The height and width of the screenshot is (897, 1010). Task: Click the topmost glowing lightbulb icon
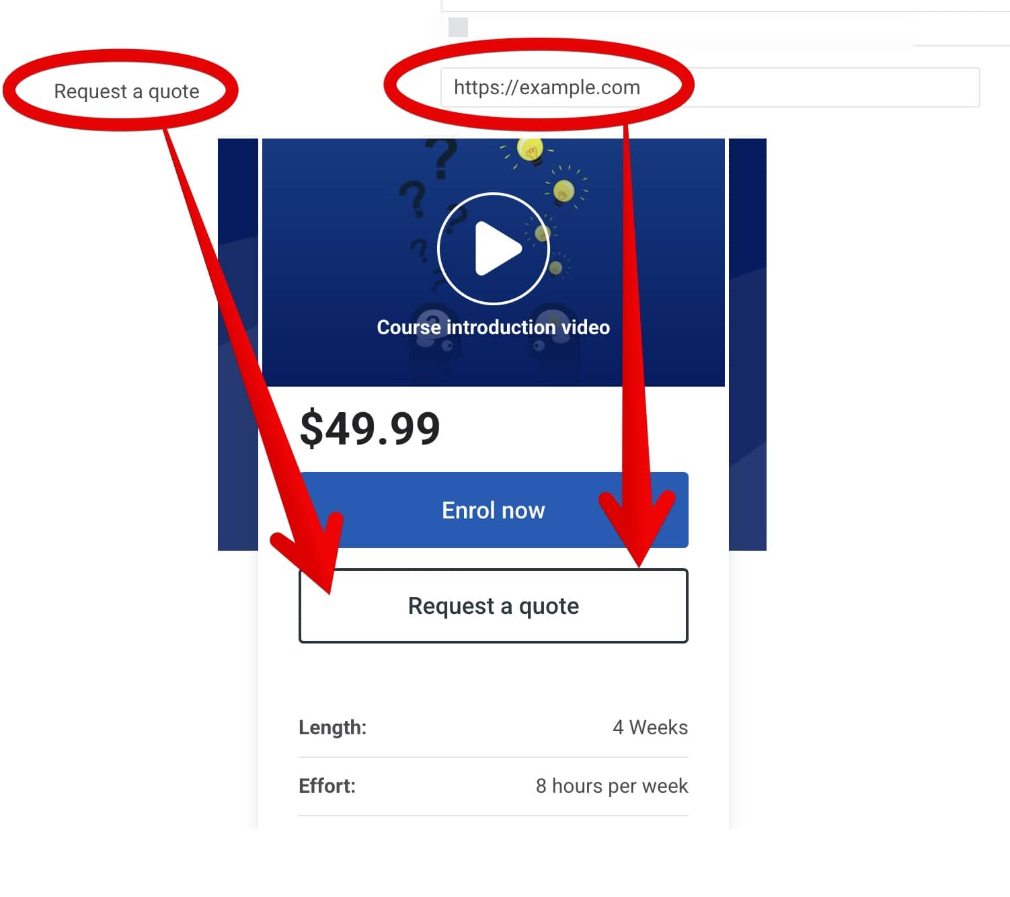click(531, 151)
